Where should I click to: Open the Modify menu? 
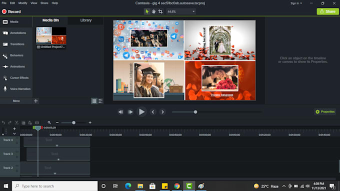pyautogui.click(x=23, y=3)
